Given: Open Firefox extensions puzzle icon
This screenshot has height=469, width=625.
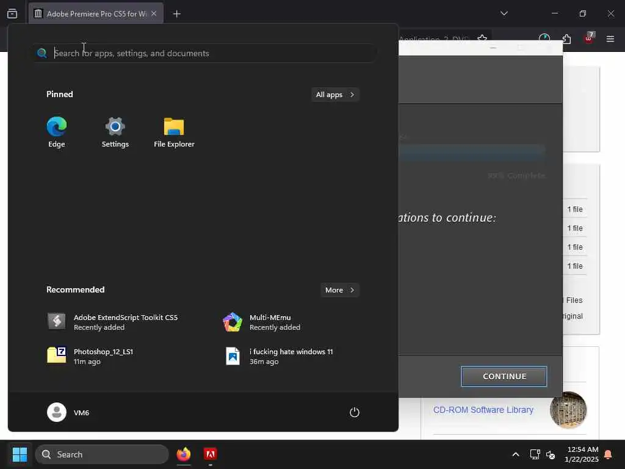Looking at the screenshot, I should tap(566, 38).
